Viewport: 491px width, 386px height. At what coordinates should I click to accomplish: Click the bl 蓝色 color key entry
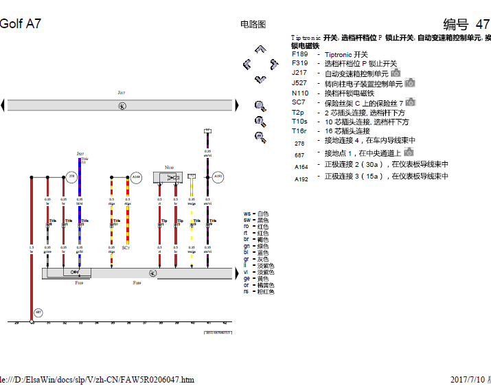click(256, 253)
